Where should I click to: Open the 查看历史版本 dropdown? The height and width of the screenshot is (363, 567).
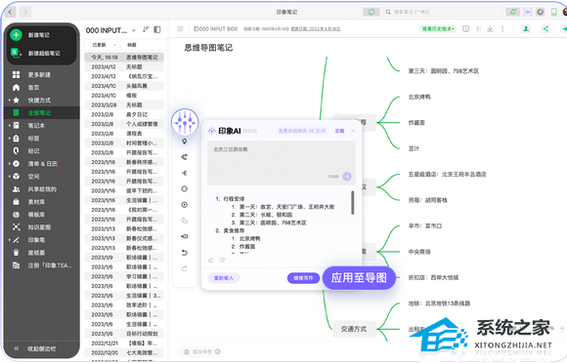438,29
